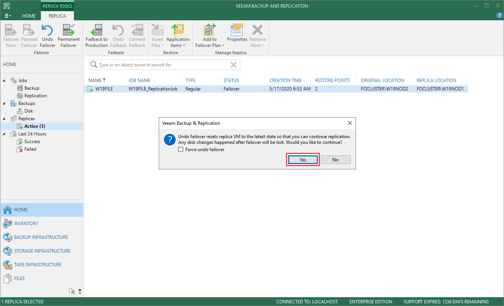Select the W19FILE replica row
Screen dimensions: 504x306
click(x=277, y=89)
